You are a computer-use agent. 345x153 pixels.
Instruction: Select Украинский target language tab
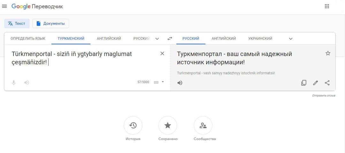(x=260, y=39)
